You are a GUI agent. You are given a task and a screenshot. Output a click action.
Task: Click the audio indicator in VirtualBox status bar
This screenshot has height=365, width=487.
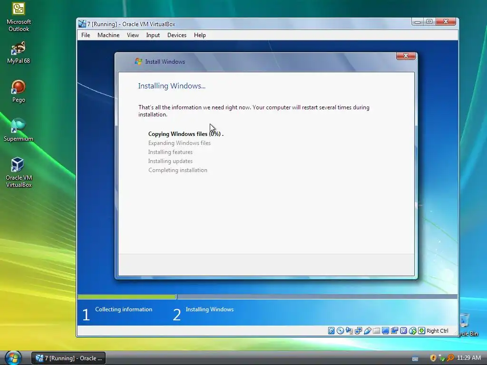pyautogui.click(x=349, y=331)
